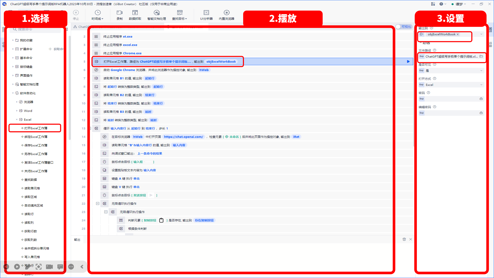
Task: Open the 时间线 (timeline) dropdown
Action: tap(97, 15)
